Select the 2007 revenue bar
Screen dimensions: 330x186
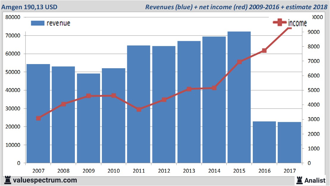(38, 114)
